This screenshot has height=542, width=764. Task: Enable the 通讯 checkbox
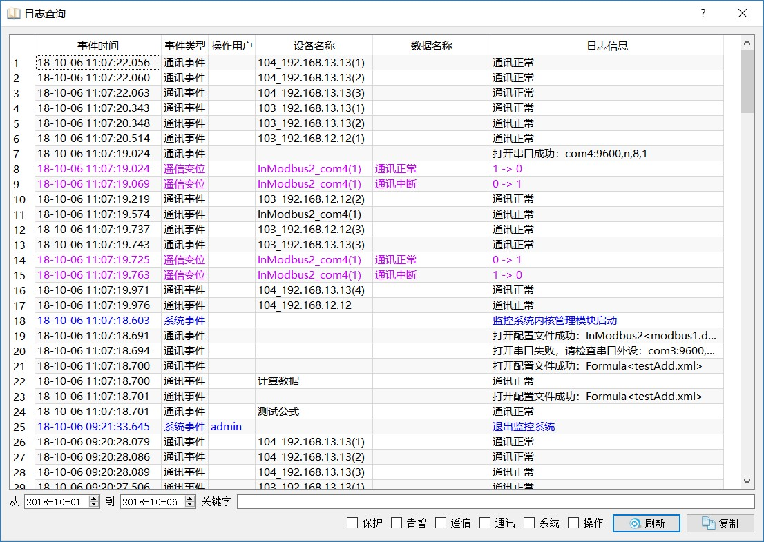point(485,523)
